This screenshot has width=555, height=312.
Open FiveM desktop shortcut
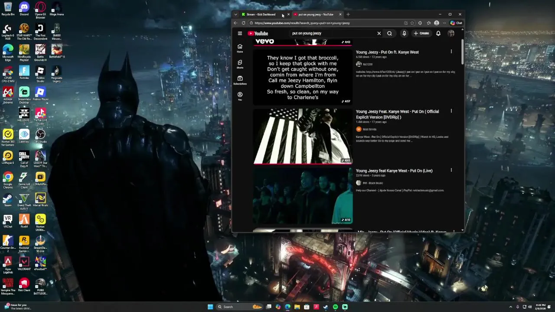24,221
